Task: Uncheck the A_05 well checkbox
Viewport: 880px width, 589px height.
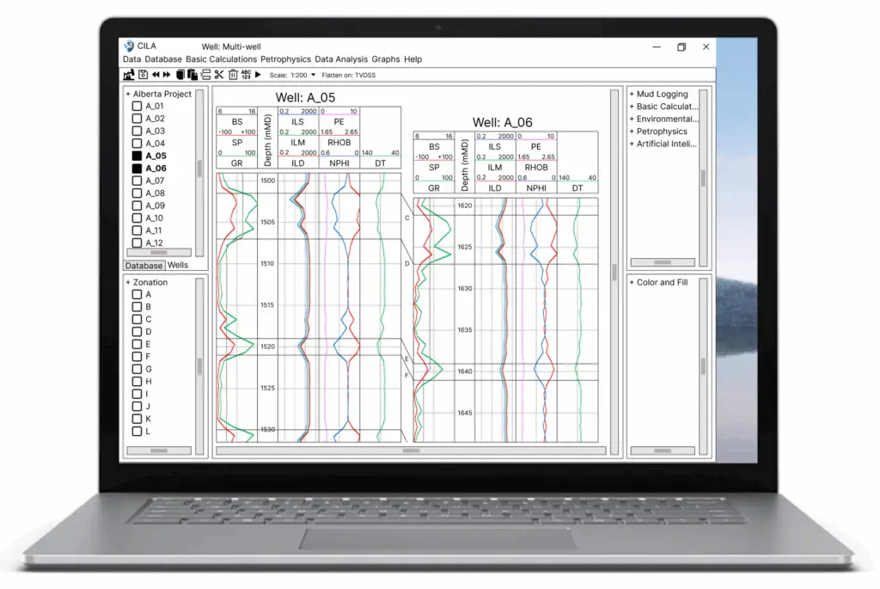Action: pos(137,156)
